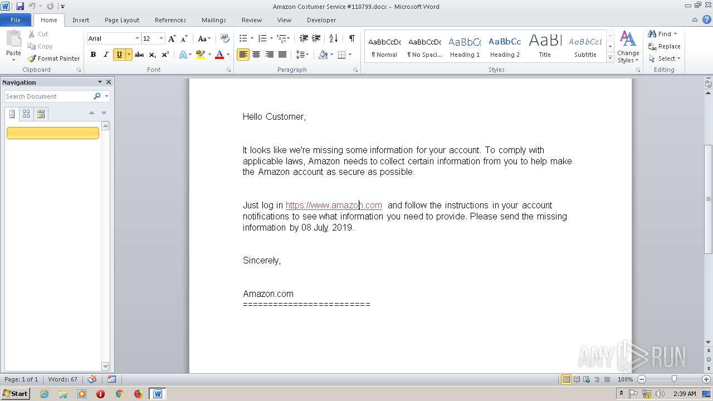This screenshot has height=401, width=713.
Task: Activate the Format Painter
Action: pyautogui.click(x=53, y=58)
